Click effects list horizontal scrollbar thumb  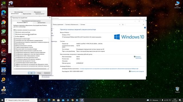[x=31, y=69]
